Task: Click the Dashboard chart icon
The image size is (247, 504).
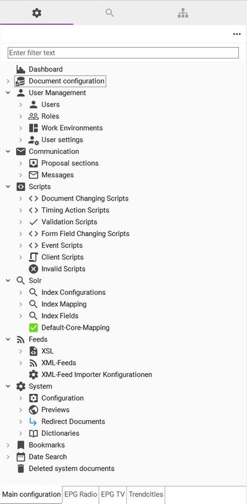Action: [21, 69]
